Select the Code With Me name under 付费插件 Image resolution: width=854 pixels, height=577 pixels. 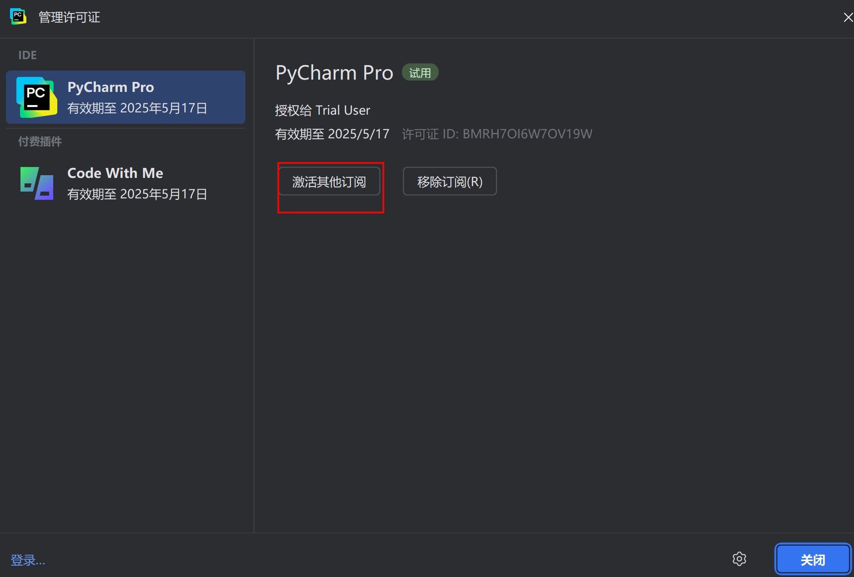tap(115, 173)
